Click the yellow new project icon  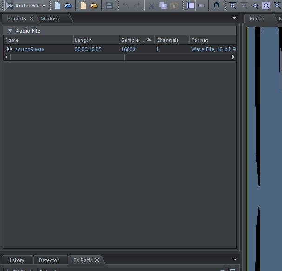83,6
